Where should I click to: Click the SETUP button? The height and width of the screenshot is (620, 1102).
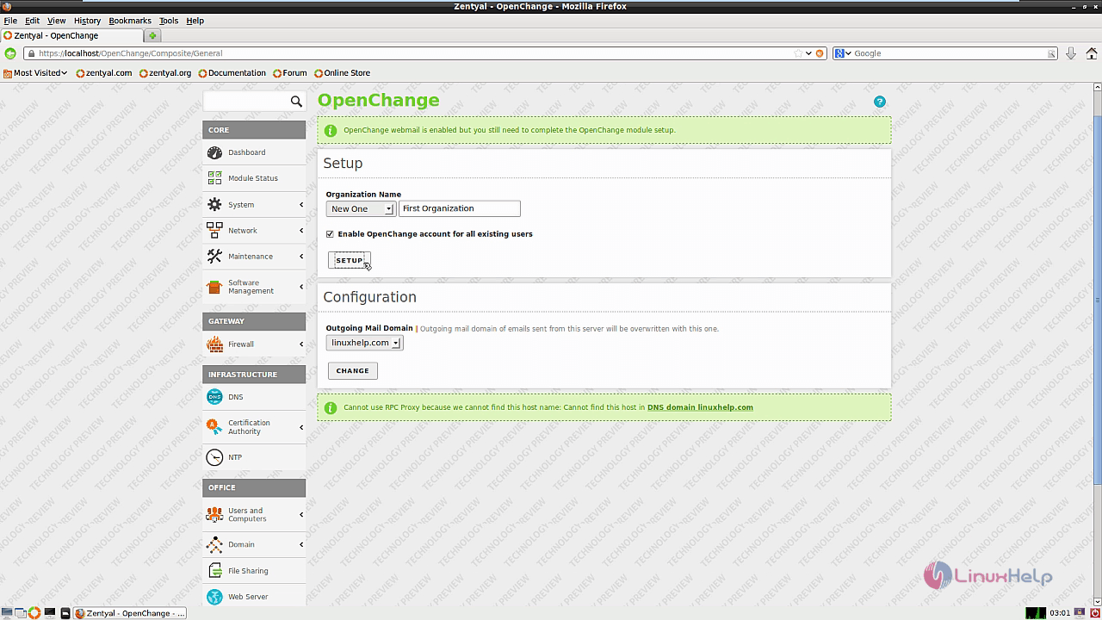tap(350, 260)
